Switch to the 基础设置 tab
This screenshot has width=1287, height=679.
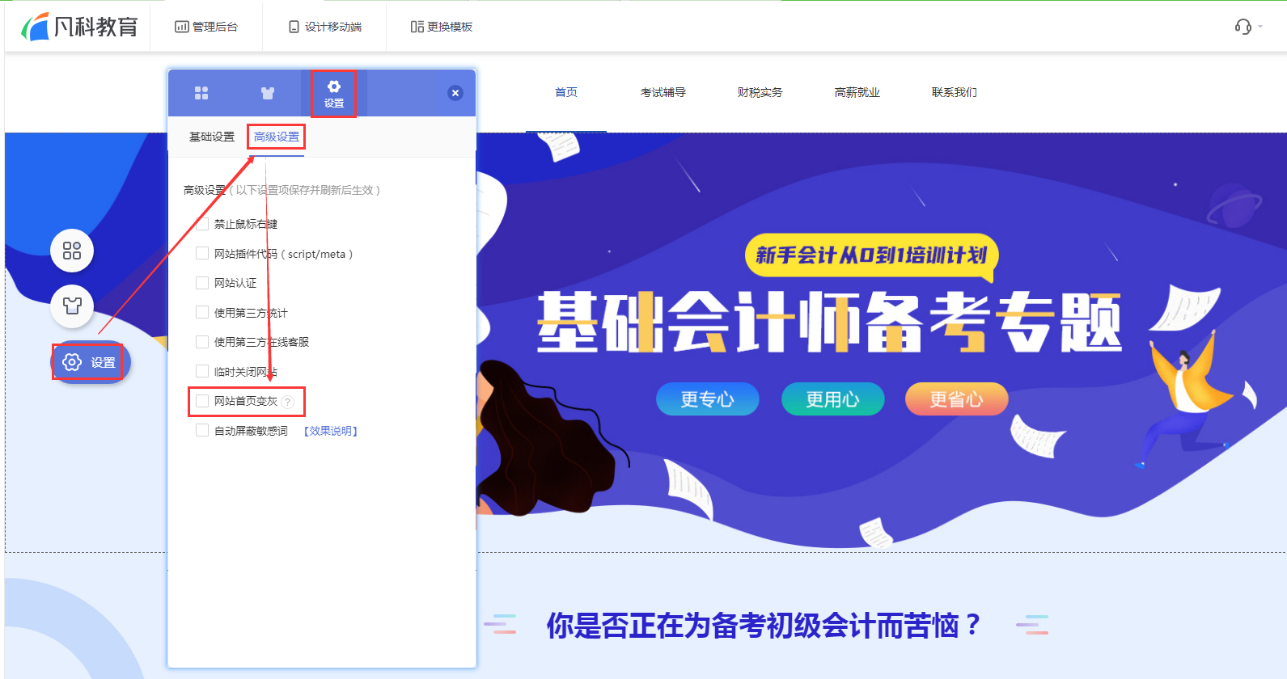pyautogui.click(x=212, y=137)
